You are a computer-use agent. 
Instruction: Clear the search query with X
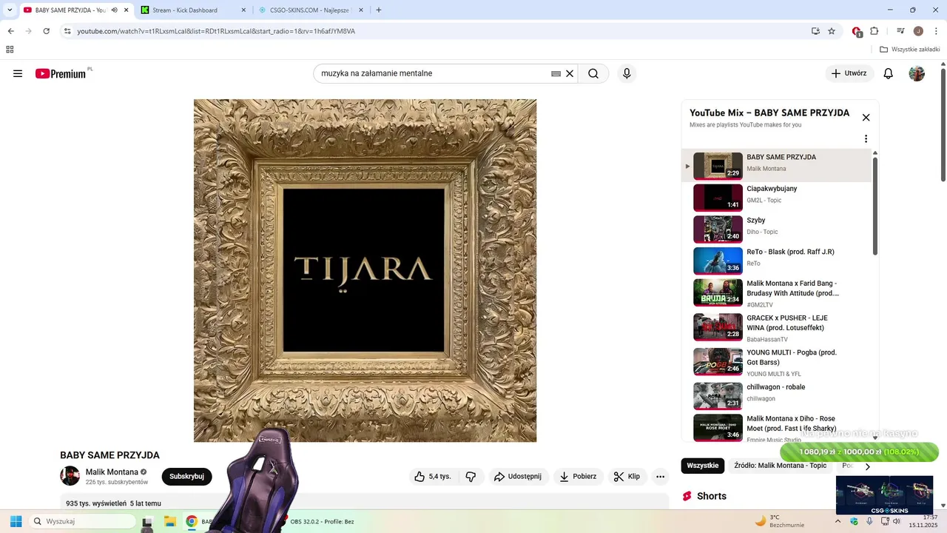pyautogui.click(x=570, y=73)
